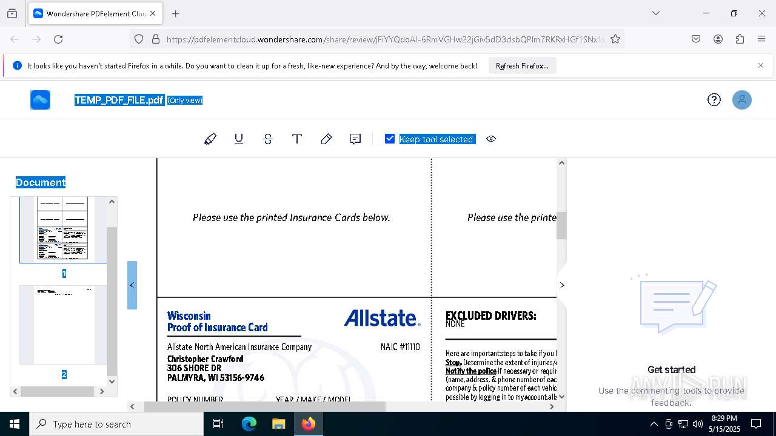
Task: Select the comment note tool
Action: [x=355, y=139]
